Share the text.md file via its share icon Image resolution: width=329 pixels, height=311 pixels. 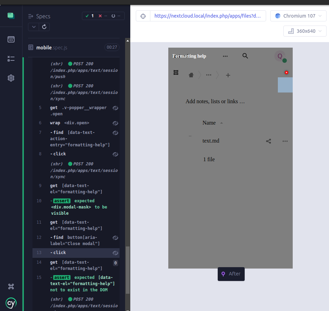(x=269, y=141)
